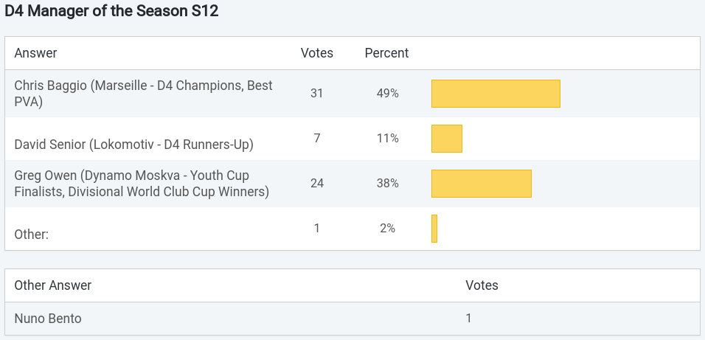Click the 49% percent value
The height and width of the screenshot is (340, 705).
(388, 94)
